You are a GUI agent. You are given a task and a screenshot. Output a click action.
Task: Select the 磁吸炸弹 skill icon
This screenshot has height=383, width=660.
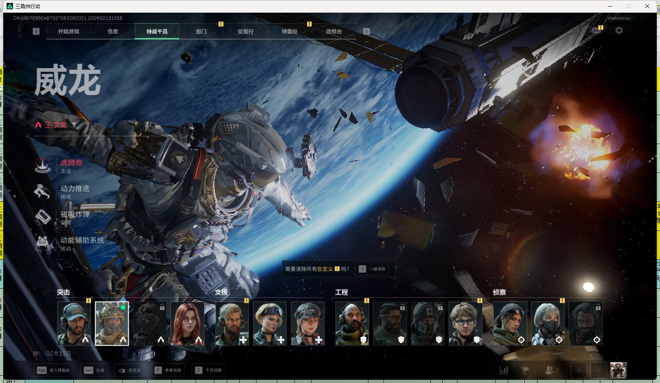coord(42,217)
